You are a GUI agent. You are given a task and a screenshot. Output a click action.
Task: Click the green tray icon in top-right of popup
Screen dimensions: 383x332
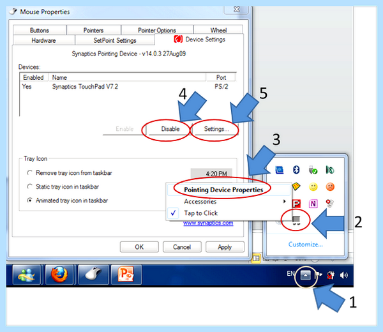(x=330, y=170)
